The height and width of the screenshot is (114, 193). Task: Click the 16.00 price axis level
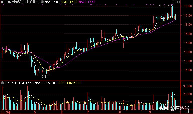(x=188, y=25)
